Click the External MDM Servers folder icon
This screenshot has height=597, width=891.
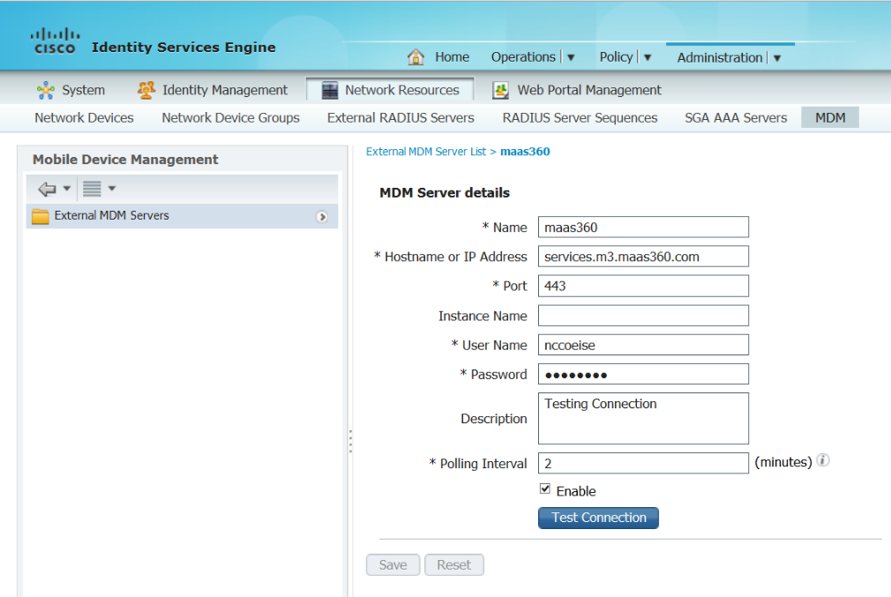(x=41, y=216)
